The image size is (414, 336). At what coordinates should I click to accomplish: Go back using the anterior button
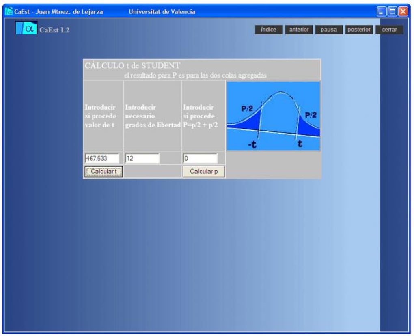298,30
